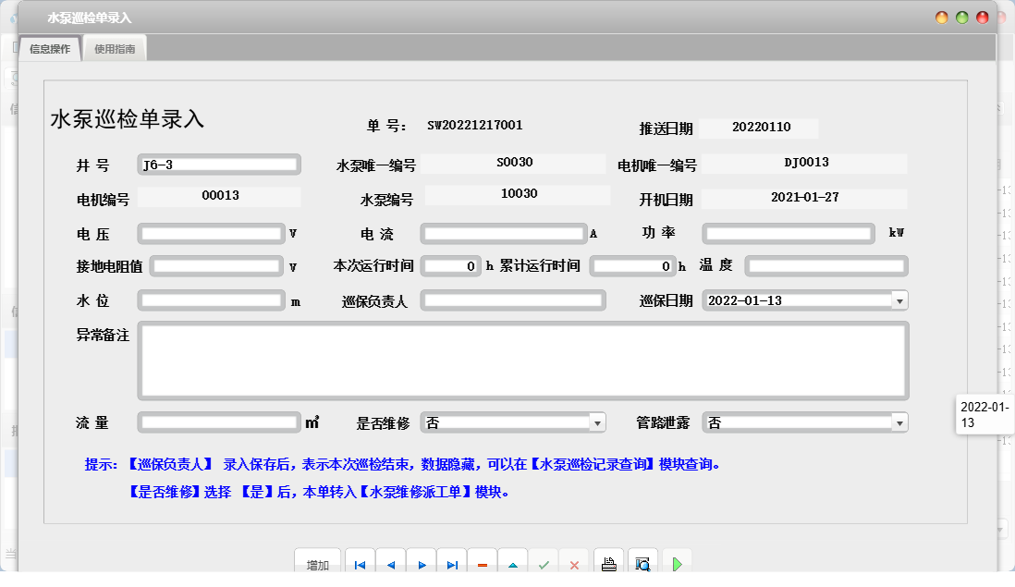Open the 是否维修 dropdown
This screenshot has height=587, width=1015.
(x=596, y=422)
